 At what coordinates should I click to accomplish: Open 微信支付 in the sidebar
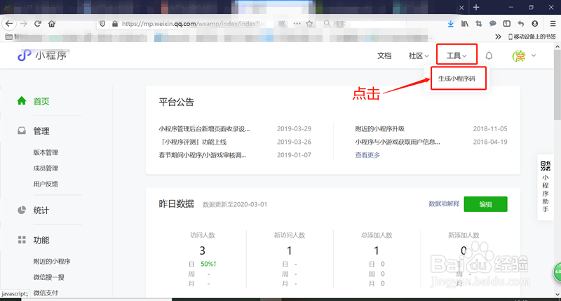point(46,293)
